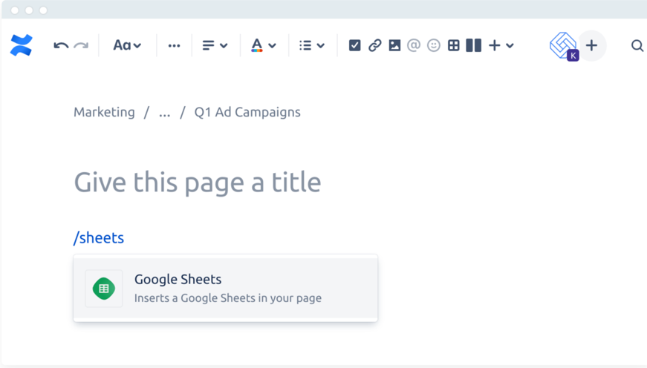
Task: Open the insert more elements menu
Action: coord(501,46)
